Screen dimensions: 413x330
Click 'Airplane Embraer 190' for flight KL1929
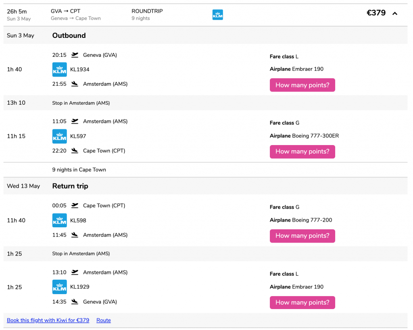click(296, 287)
